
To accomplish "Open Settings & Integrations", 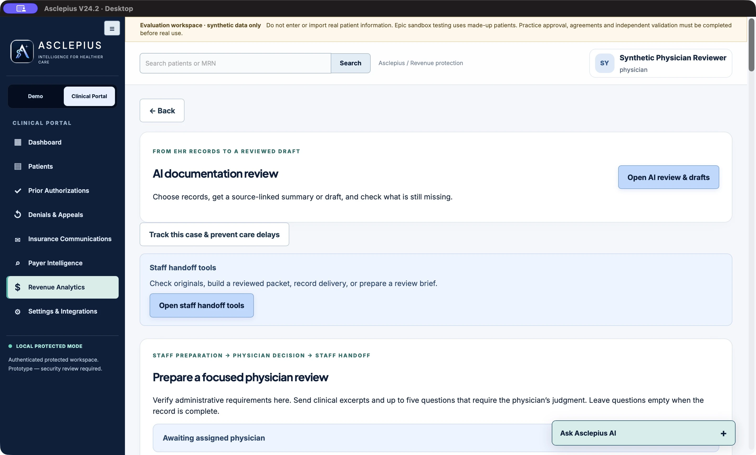I will pos(62,311).
